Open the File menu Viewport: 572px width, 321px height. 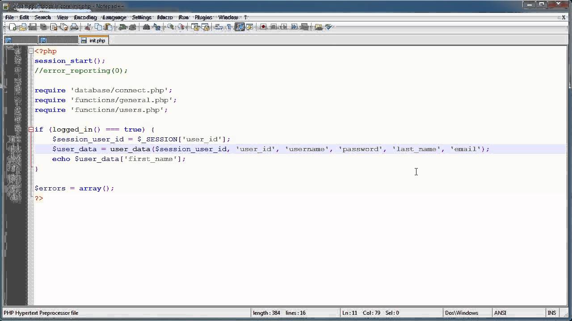pyautogui.click(x=9, y=17)
